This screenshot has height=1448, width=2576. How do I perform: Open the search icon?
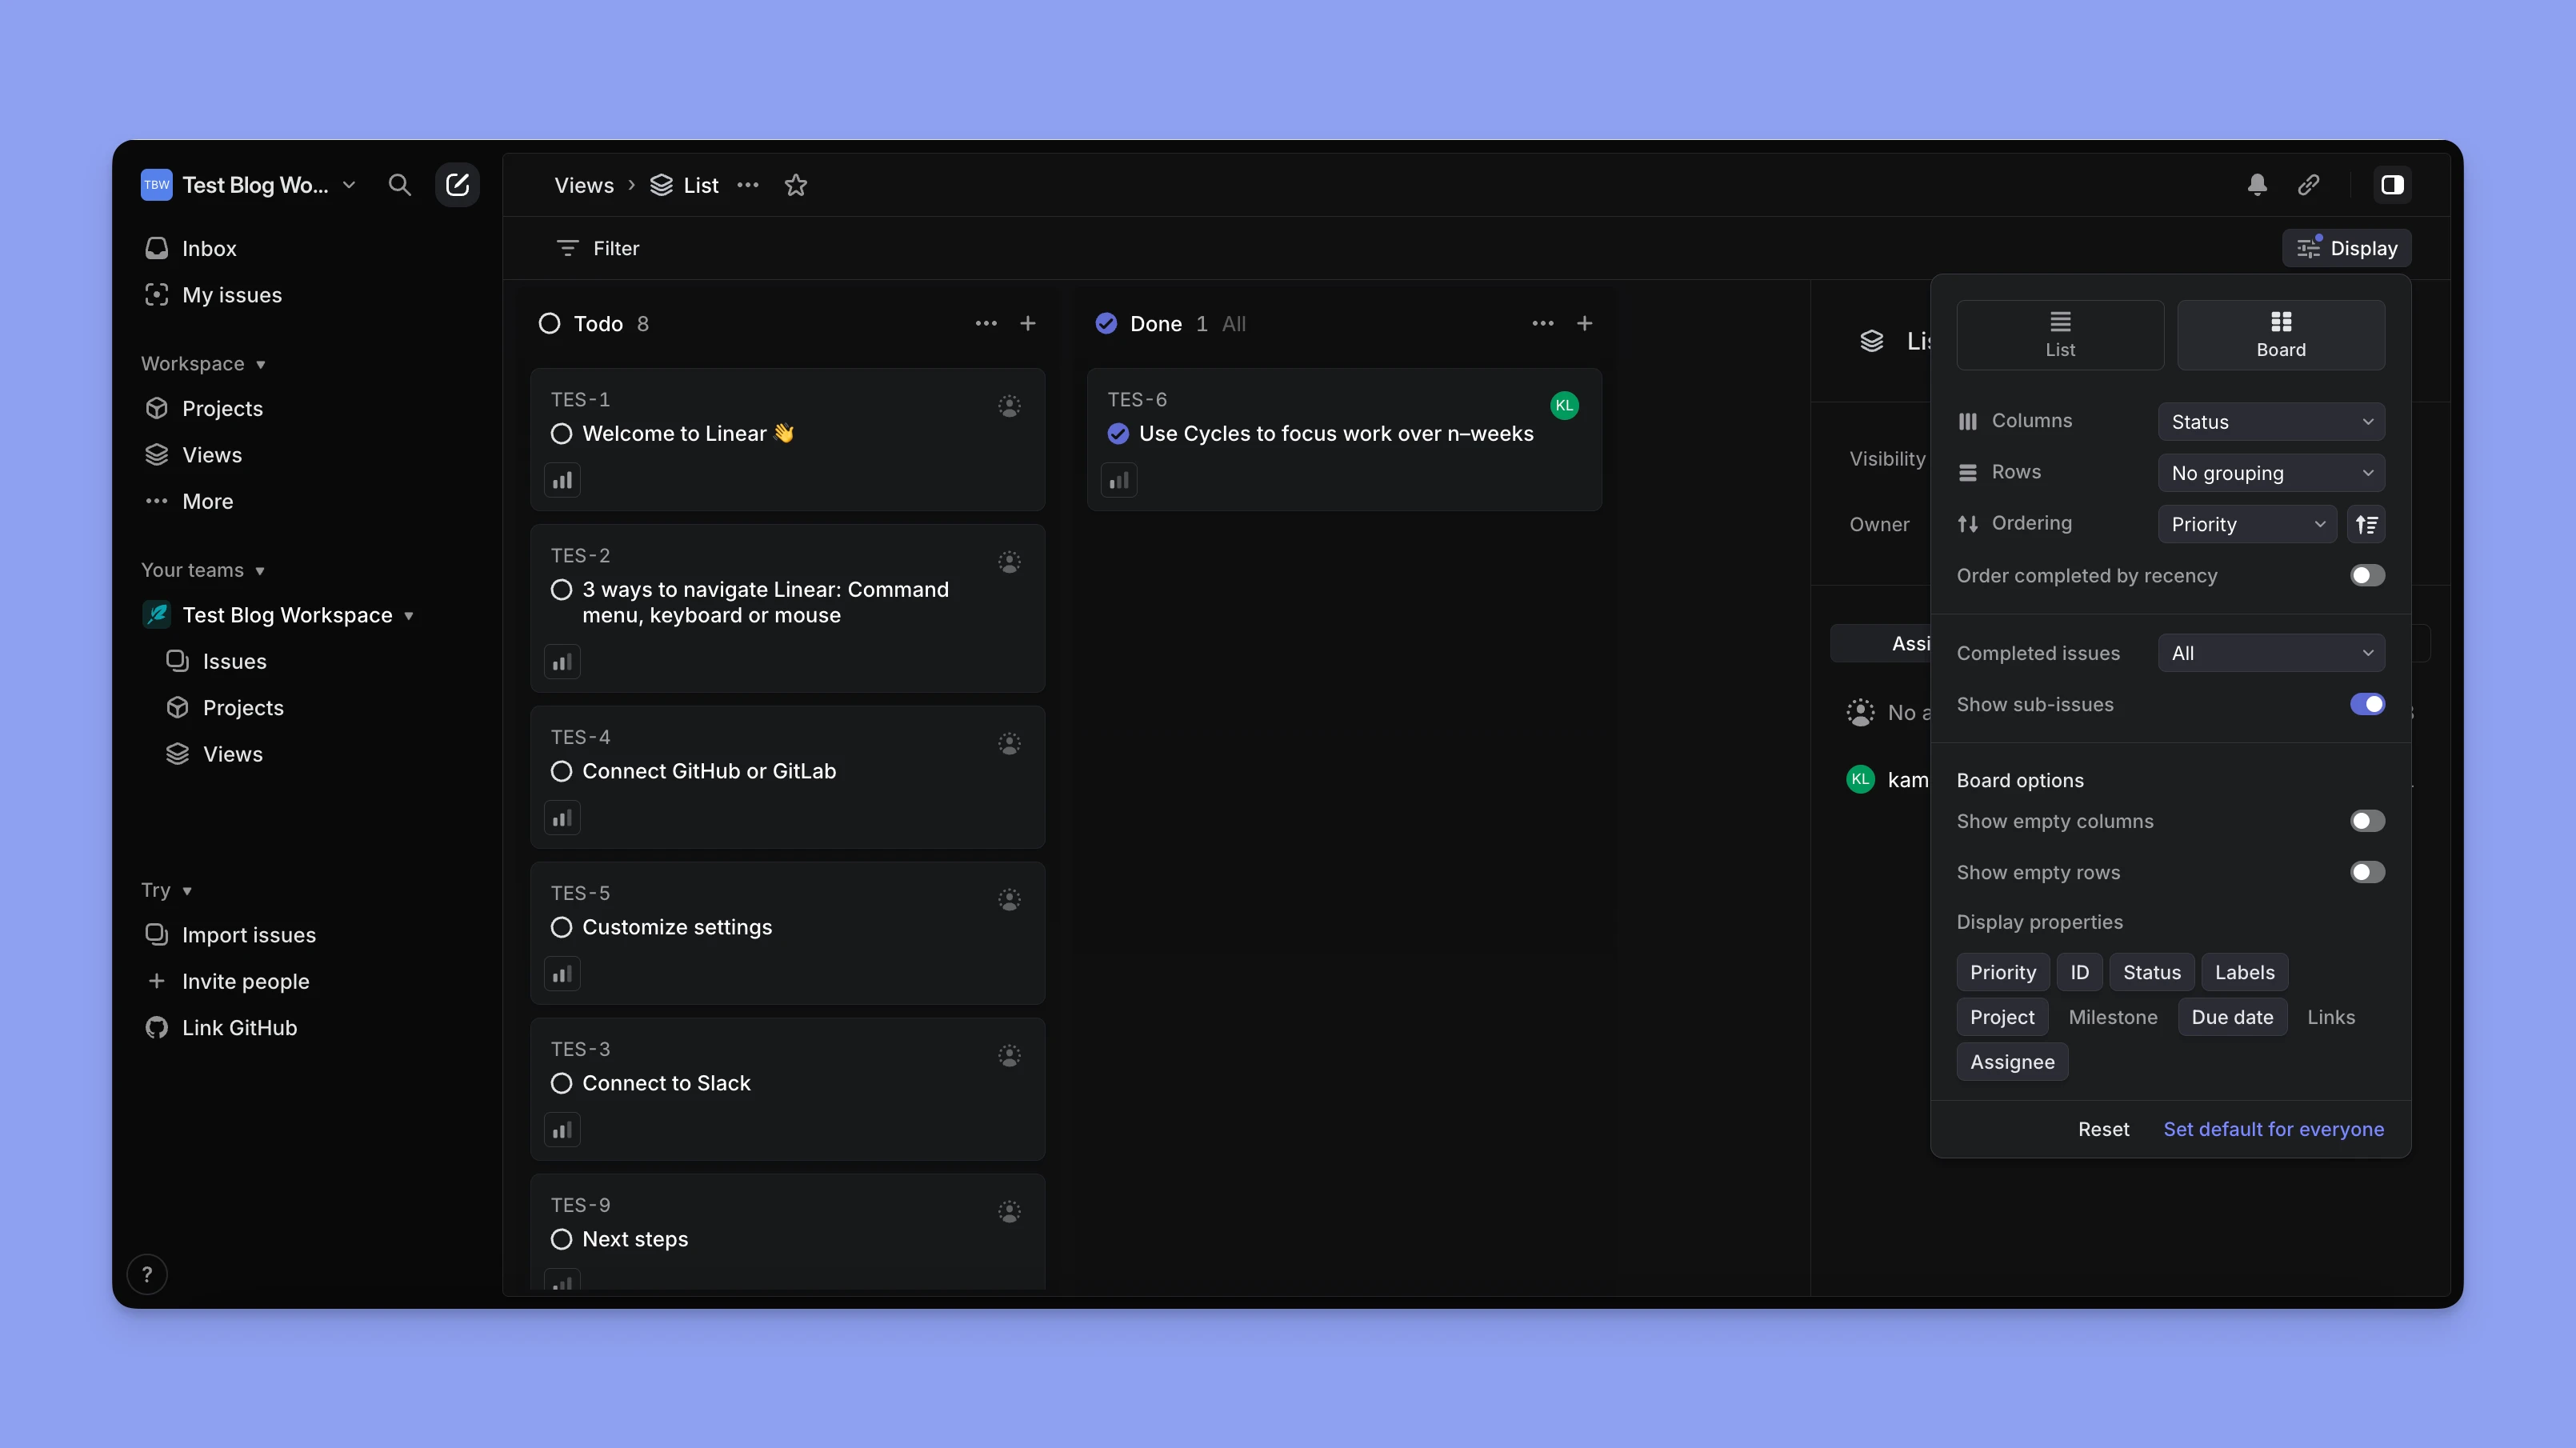point(400,185)
